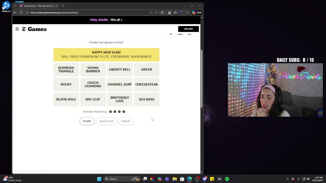This screenshot has width=326, height=183.
Task: Open browser extensions puzzle icon
Action: point(162,12)
